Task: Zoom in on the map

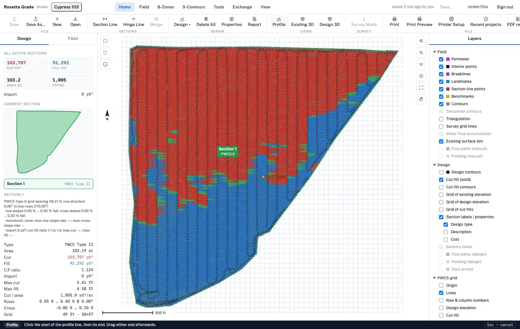Action: 421,41
